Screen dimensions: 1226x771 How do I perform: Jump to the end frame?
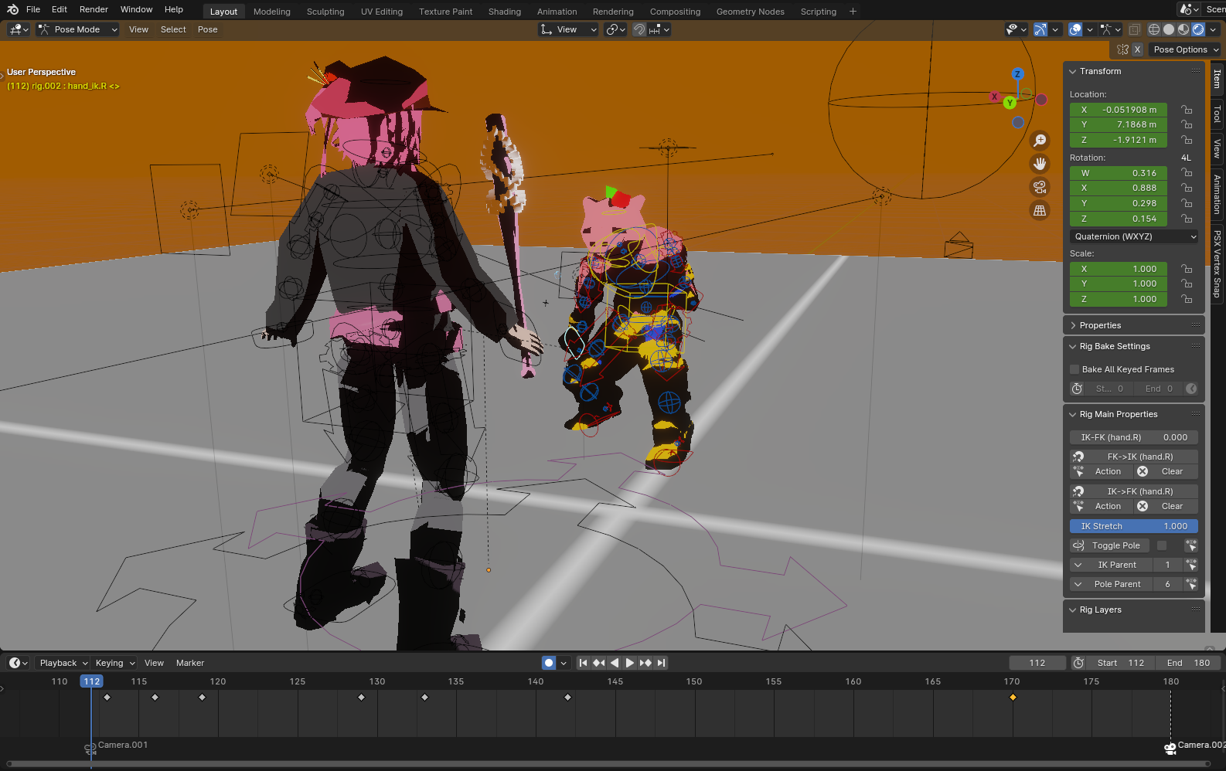click(x=661, y=663)
